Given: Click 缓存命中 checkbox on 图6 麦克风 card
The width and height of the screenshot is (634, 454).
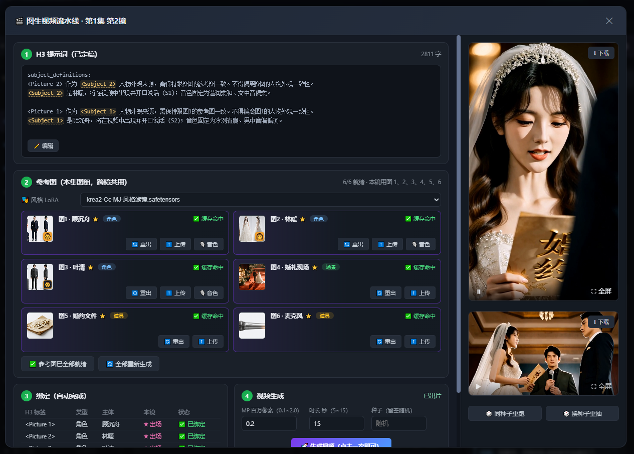Looking at the screenshot, I should pyautogui.click(x=408, y=316).
